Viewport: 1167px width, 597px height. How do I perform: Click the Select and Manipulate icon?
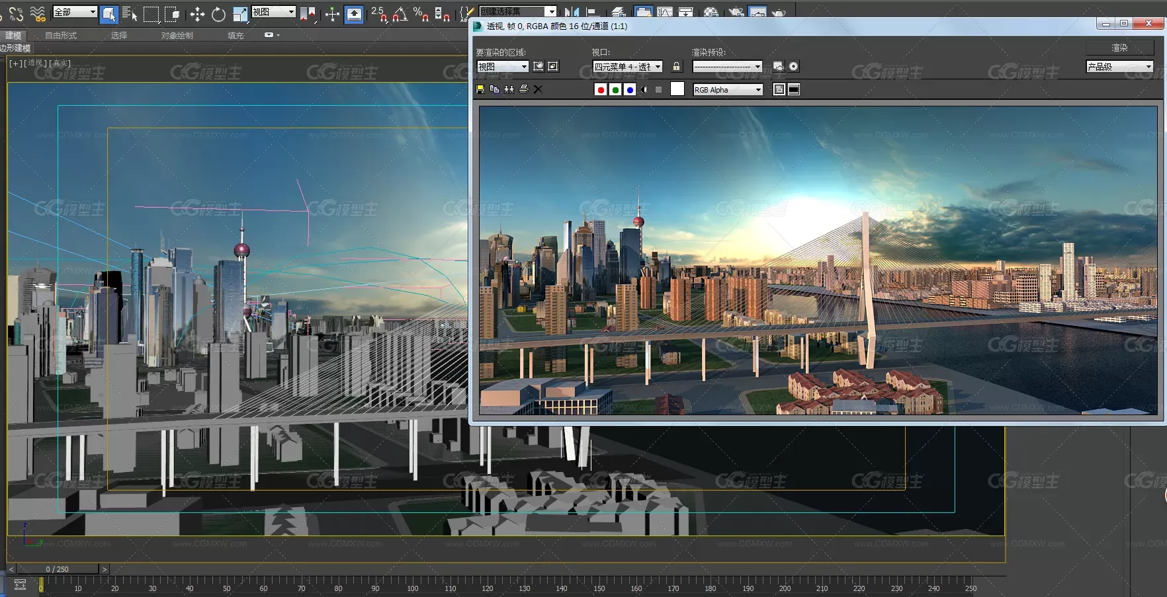[x=332, y=14]
